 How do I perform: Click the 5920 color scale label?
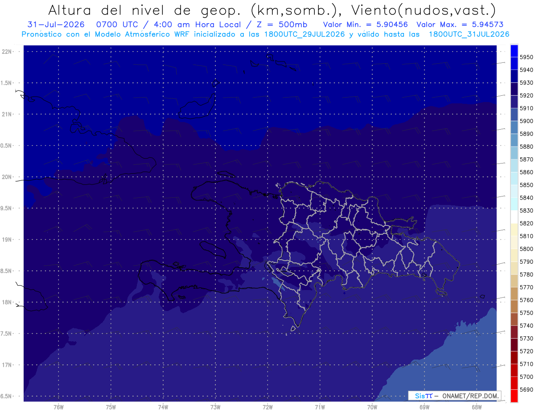click(527, 95)
